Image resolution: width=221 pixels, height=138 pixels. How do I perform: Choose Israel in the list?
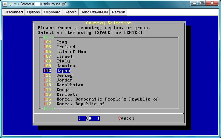click(65, 57)
